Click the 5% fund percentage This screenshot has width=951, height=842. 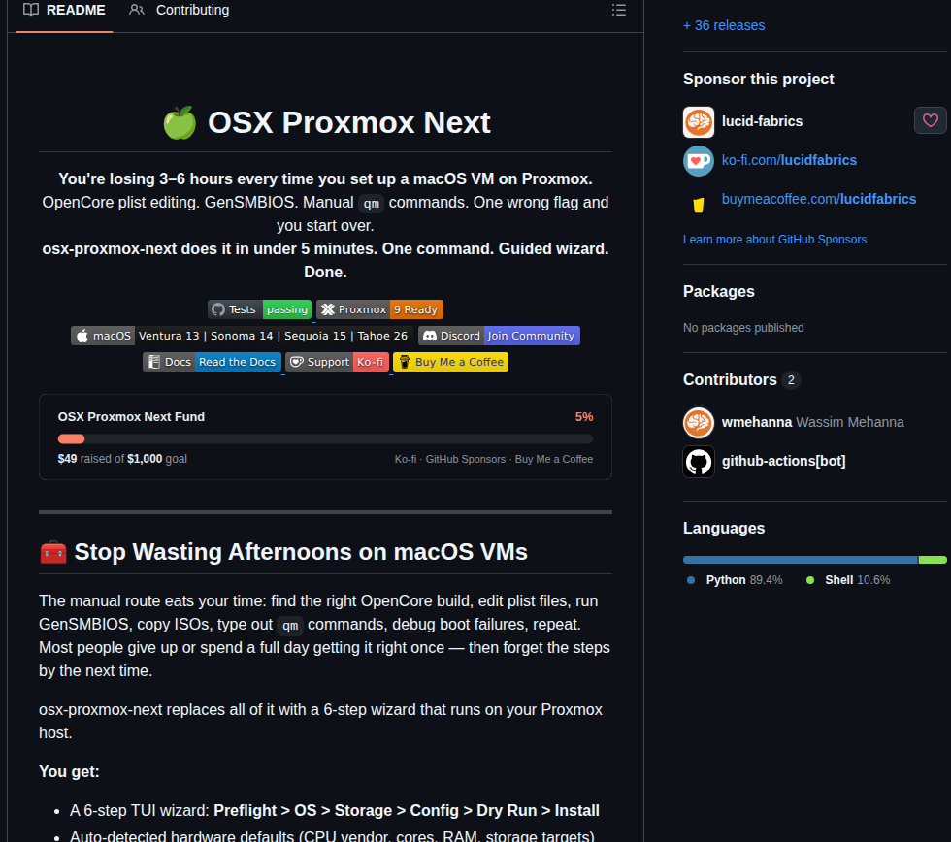click(x=584, y=417)
